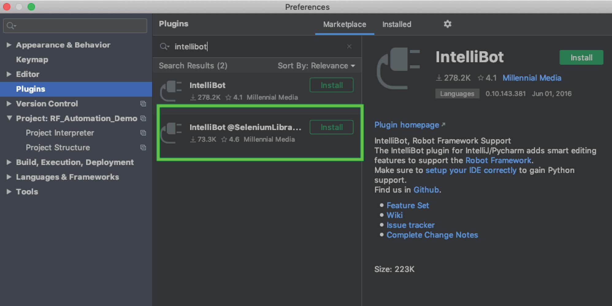
Task: Expand the Appearance & Behavior section
Action: 9,45
